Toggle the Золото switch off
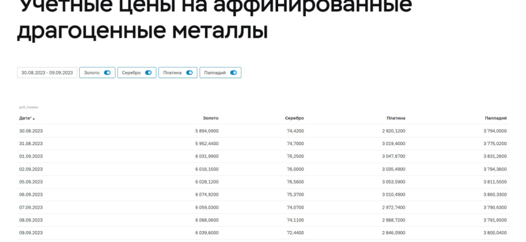The image size is (526, 242). click(x=107, y=73)
